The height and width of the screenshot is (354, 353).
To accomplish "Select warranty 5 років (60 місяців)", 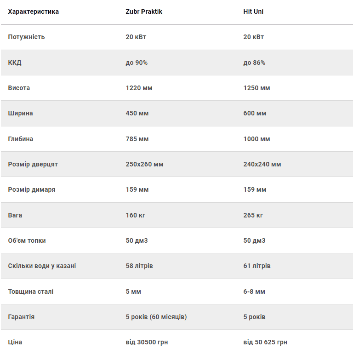I will coord(156,317).
